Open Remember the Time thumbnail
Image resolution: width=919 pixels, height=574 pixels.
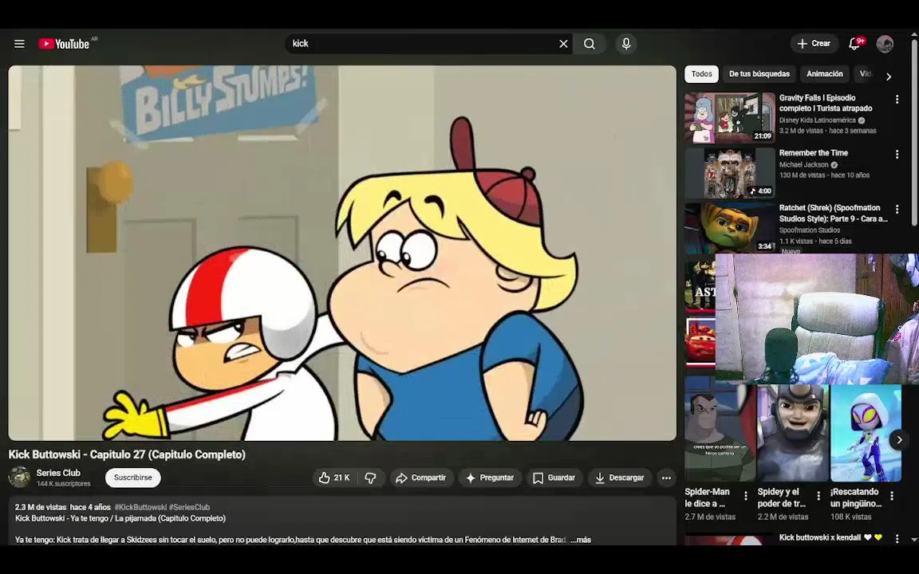click(x=730, y=173)
